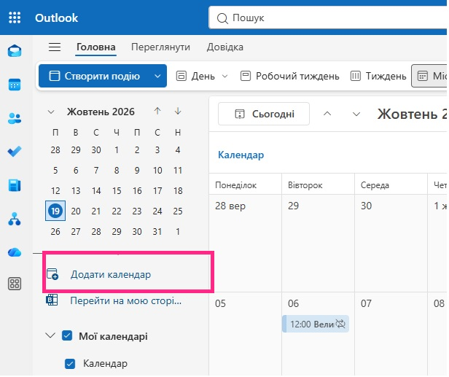Click day 30 under Середа column

pyautogui.click(x=391, y=244)
